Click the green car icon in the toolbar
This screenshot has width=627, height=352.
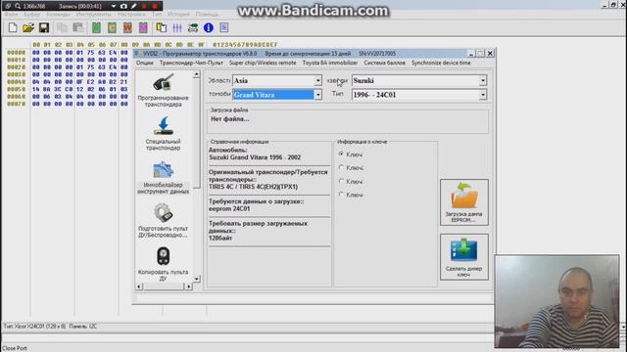pos(193,27)
